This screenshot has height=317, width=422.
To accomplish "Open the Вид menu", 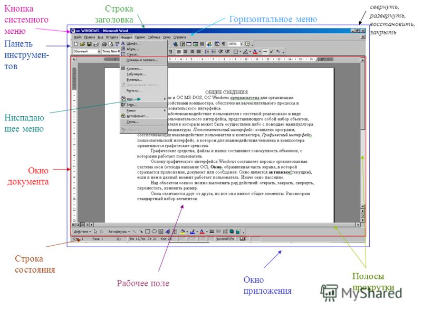I will point(100,37).
